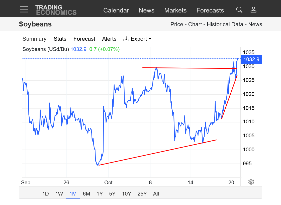Open Forecasts in the top navigation

(x=210, y=10)
